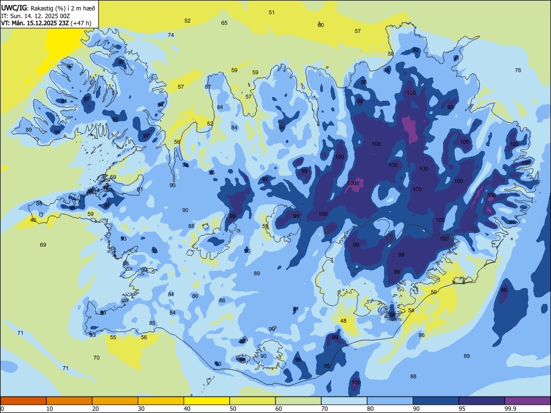Click the legend label '40'
The height and width of the screenshot is (413, 551).
tap(187, 409)
